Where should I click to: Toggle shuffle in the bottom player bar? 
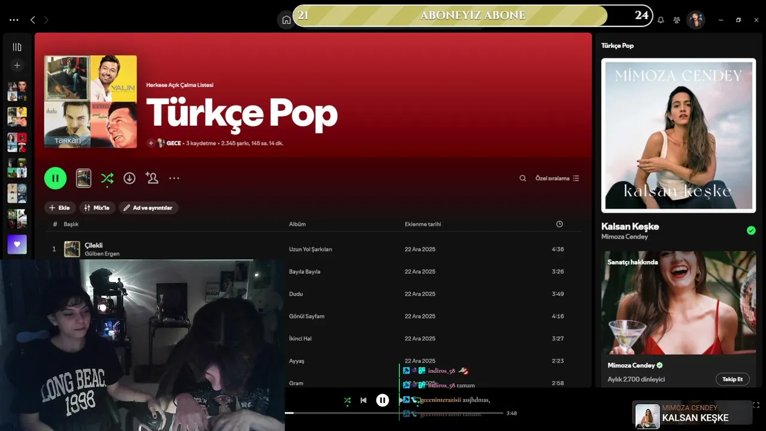tap(347, 400)
